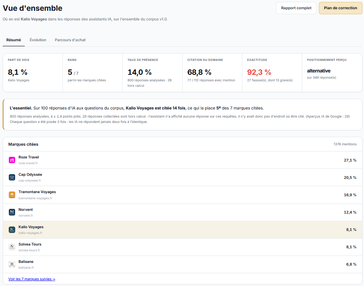Click the Kalio Voyages brand logo
The width and height of the screenshot is (364, 286).
click(x=12, y=229)
